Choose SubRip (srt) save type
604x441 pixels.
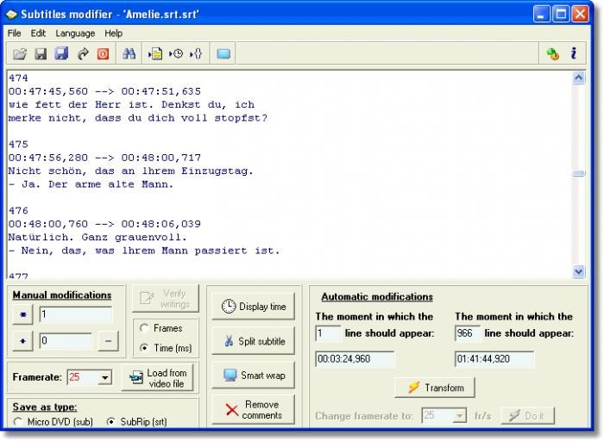click(110, 422)
